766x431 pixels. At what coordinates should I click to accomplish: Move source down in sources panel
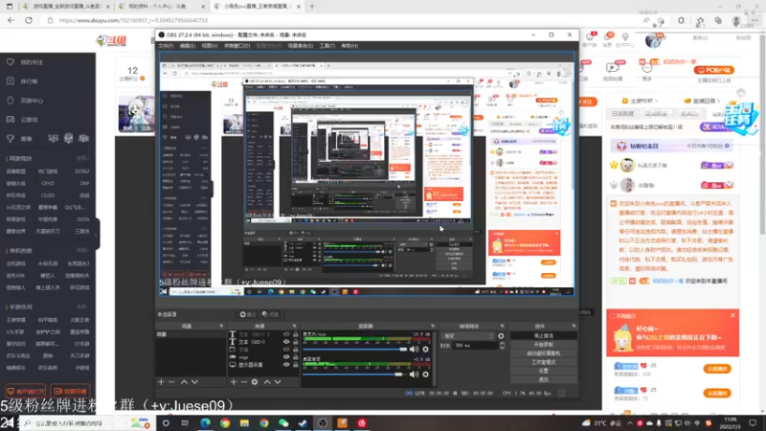coord(278,381)
